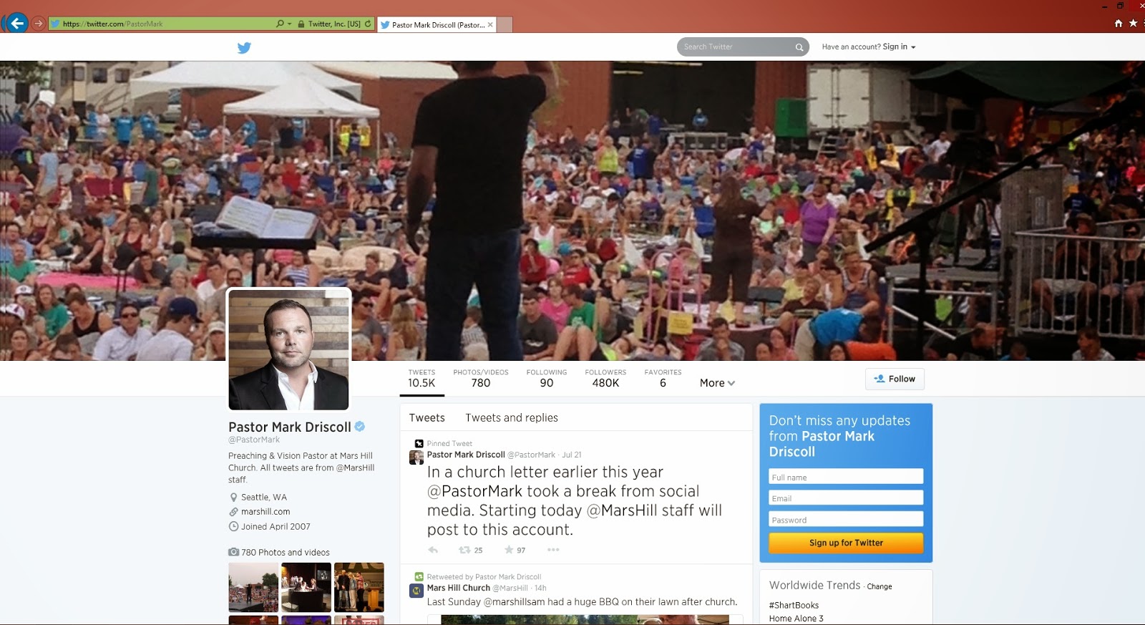Open the second photo thumbnail

tap(306, 587)
